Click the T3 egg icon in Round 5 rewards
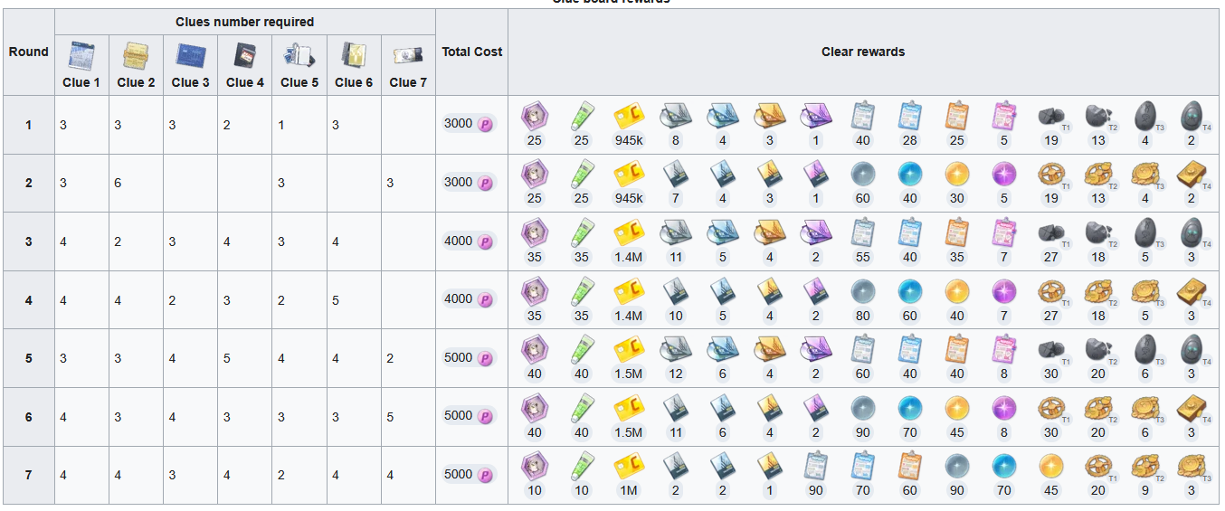 (1145, 350)
